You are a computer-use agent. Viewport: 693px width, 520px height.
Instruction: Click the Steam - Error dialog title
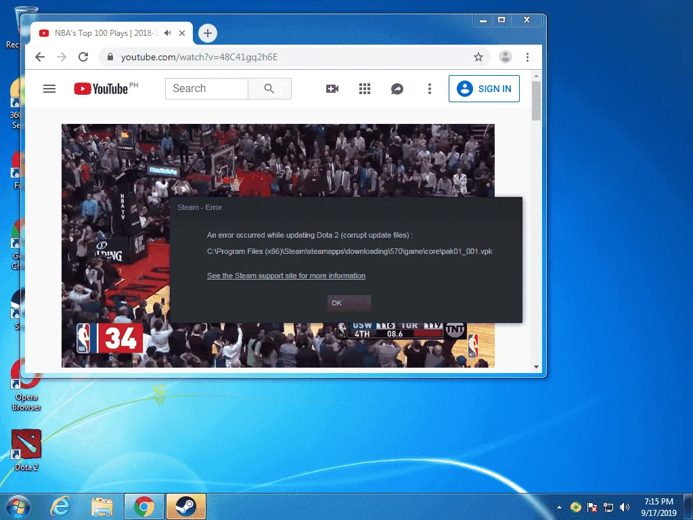coord(200,207)
